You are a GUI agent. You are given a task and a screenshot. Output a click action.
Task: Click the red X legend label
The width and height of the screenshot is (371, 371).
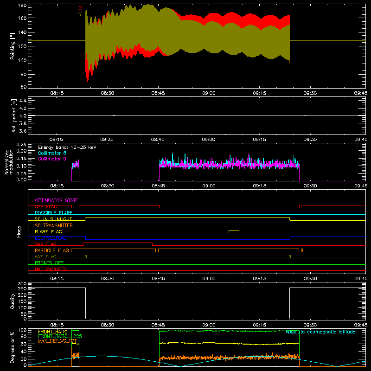click(80, 8)
